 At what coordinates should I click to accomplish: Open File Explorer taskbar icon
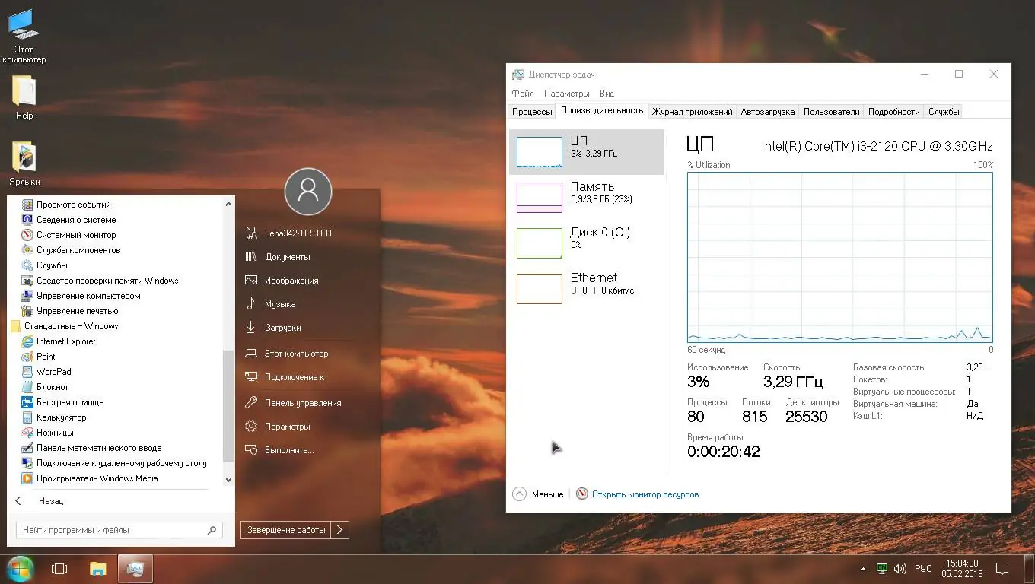98,568
